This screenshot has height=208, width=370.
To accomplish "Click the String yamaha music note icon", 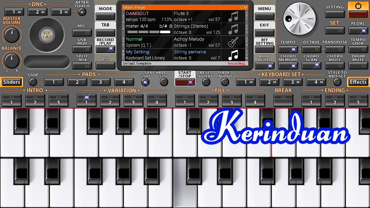I will [233, 55].
